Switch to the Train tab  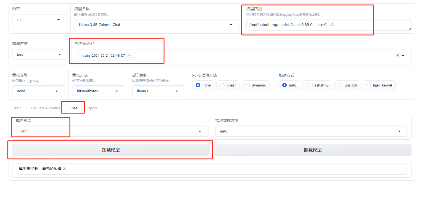(x=17, y=108)
